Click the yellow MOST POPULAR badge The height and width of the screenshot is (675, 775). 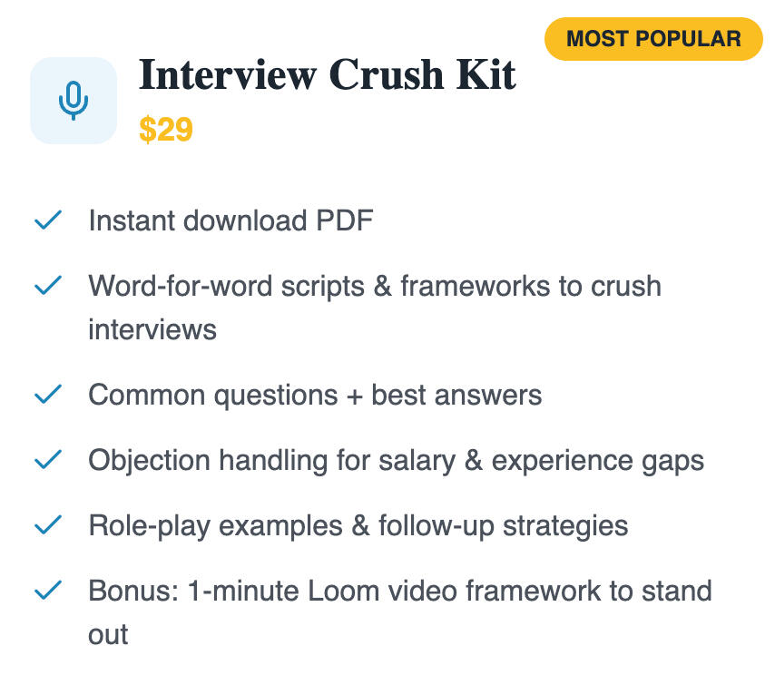653,39
